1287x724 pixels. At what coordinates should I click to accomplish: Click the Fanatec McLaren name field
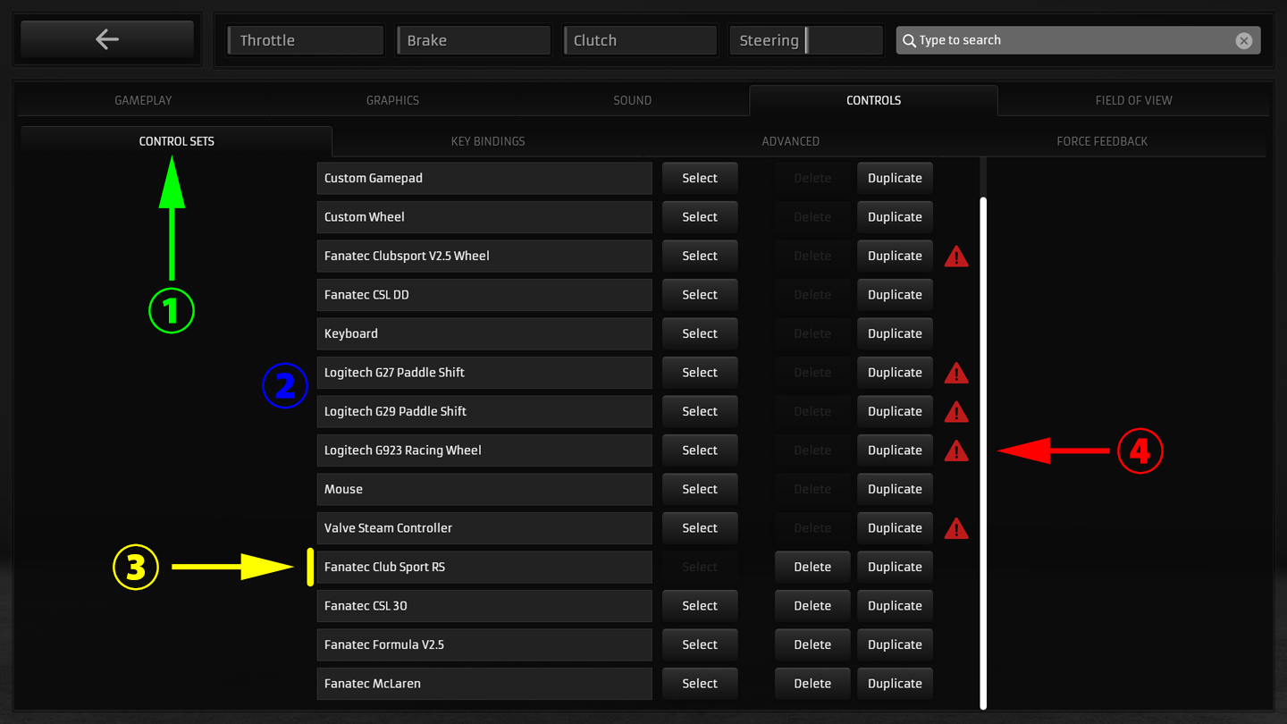point(484,684)
